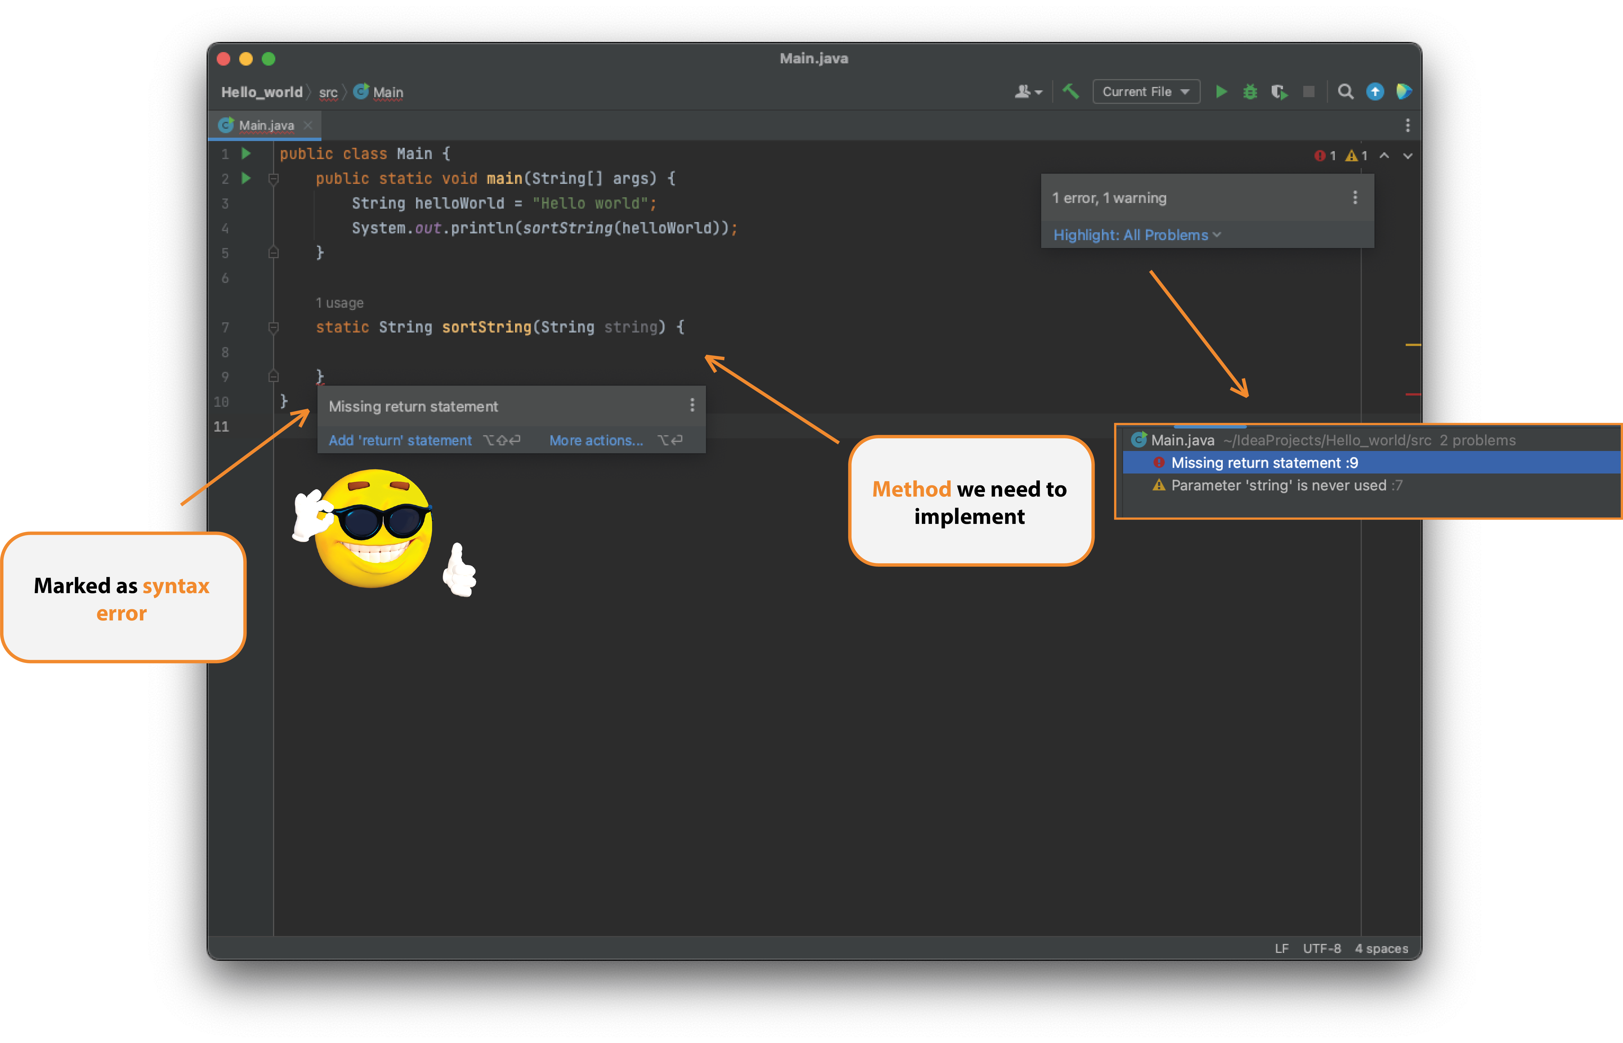Go to previous highlighted error arrow
The width and height of the screenshot is (1623, 1043).
1385,156
